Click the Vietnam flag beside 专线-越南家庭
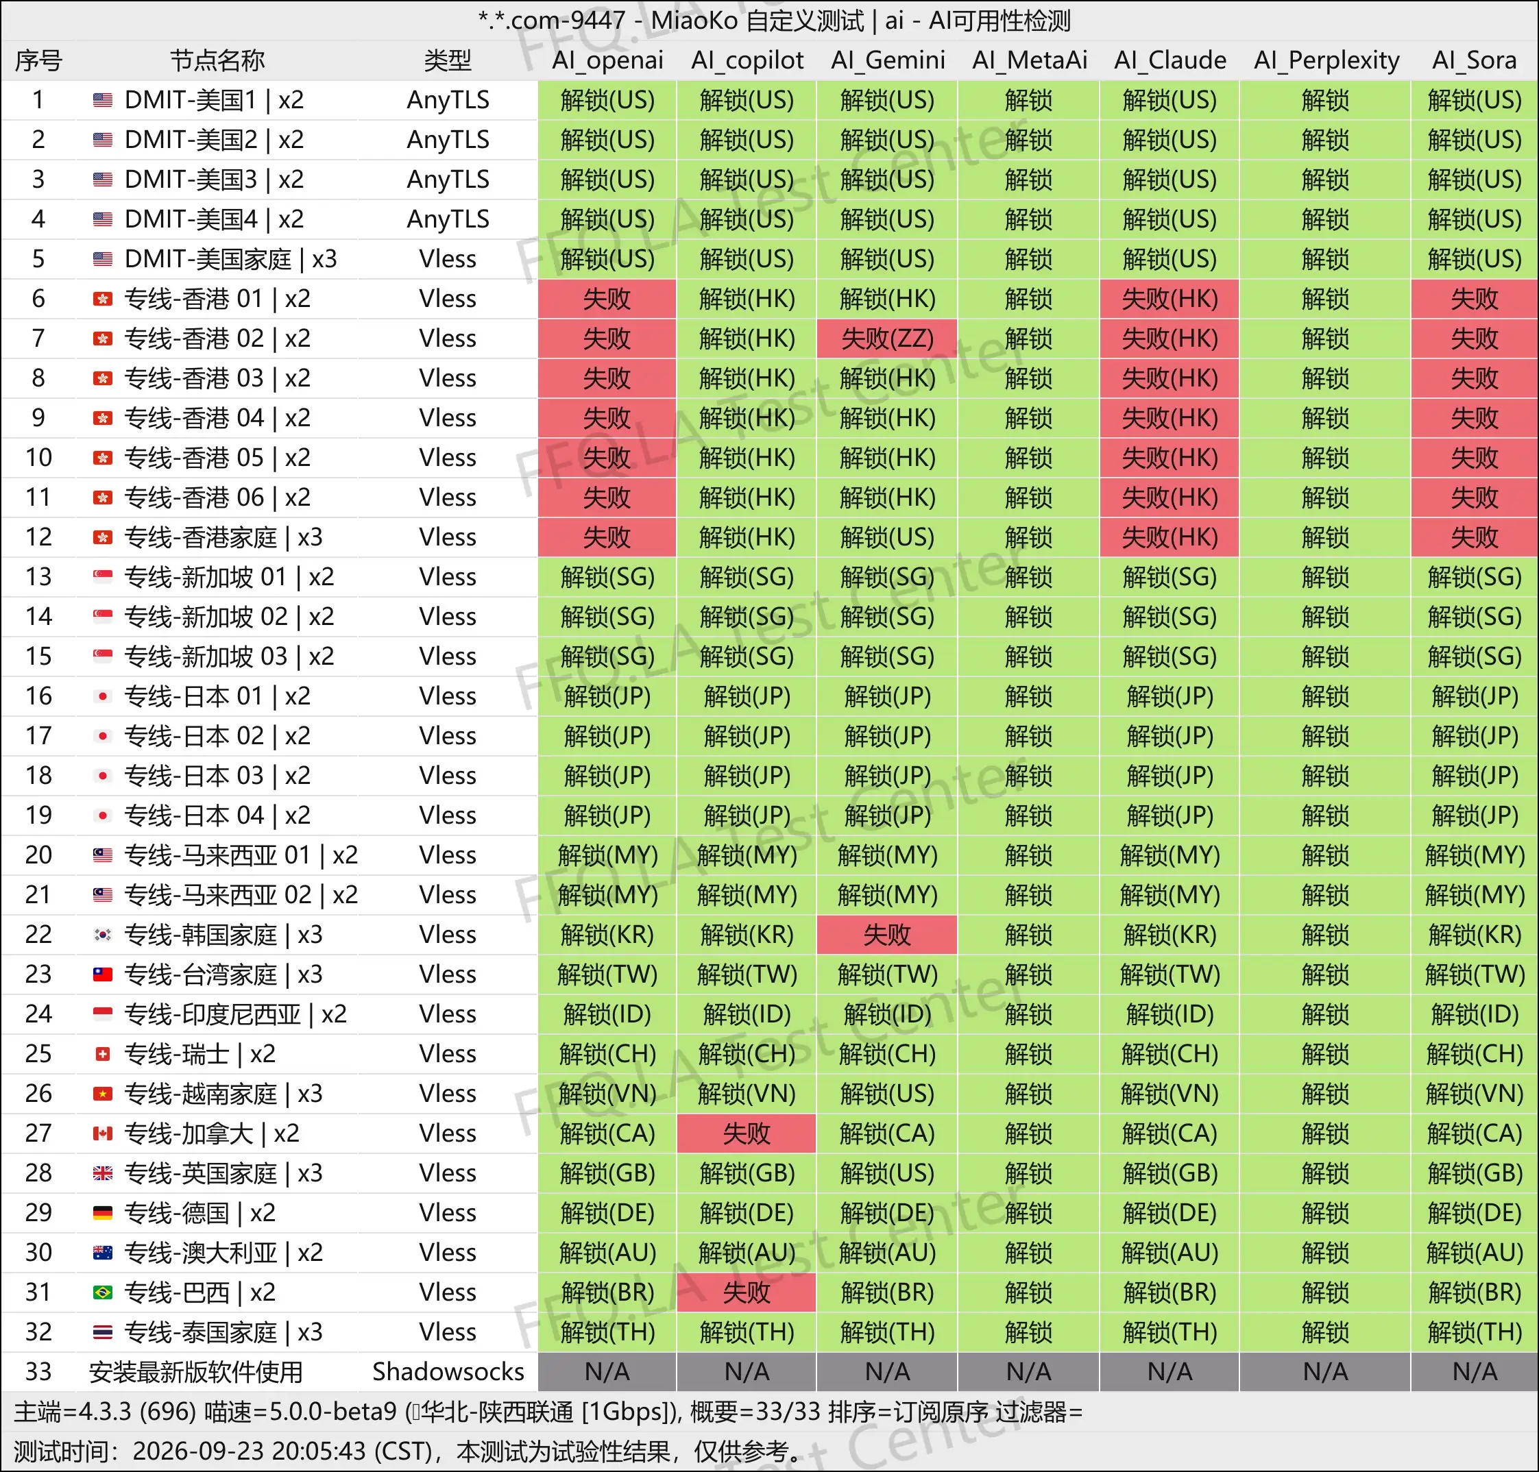 102,1093
